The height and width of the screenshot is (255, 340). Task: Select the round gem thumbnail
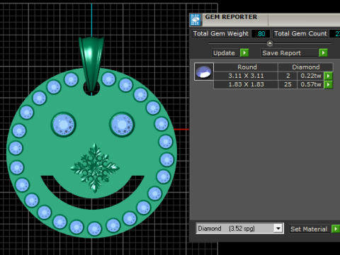click(x=204, y=72)
